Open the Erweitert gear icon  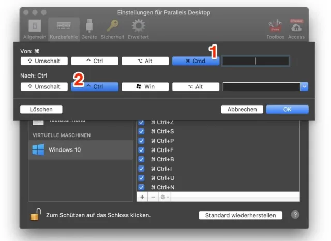coord(138,27)
